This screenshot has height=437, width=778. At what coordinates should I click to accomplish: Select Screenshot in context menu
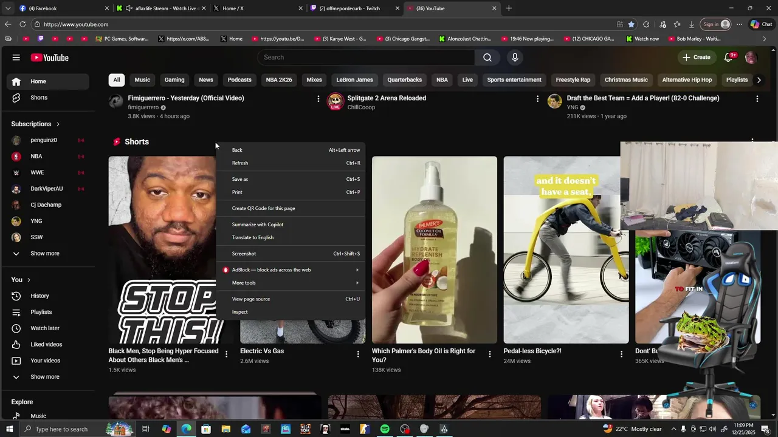click(x=291, y=254)
